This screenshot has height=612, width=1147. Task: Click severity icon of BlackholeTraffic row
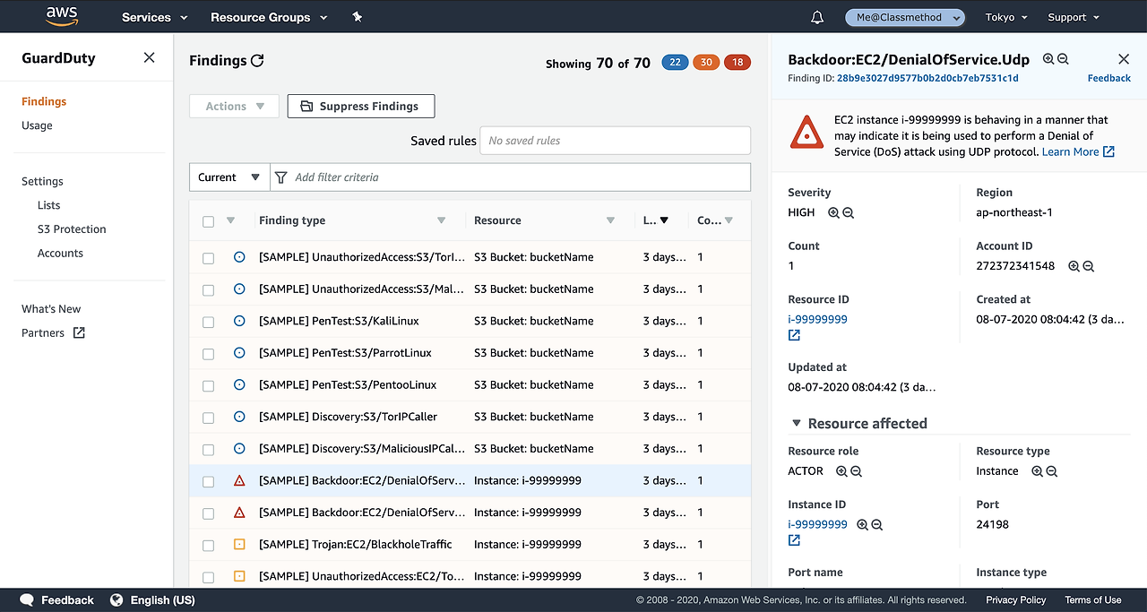(239, 544)
